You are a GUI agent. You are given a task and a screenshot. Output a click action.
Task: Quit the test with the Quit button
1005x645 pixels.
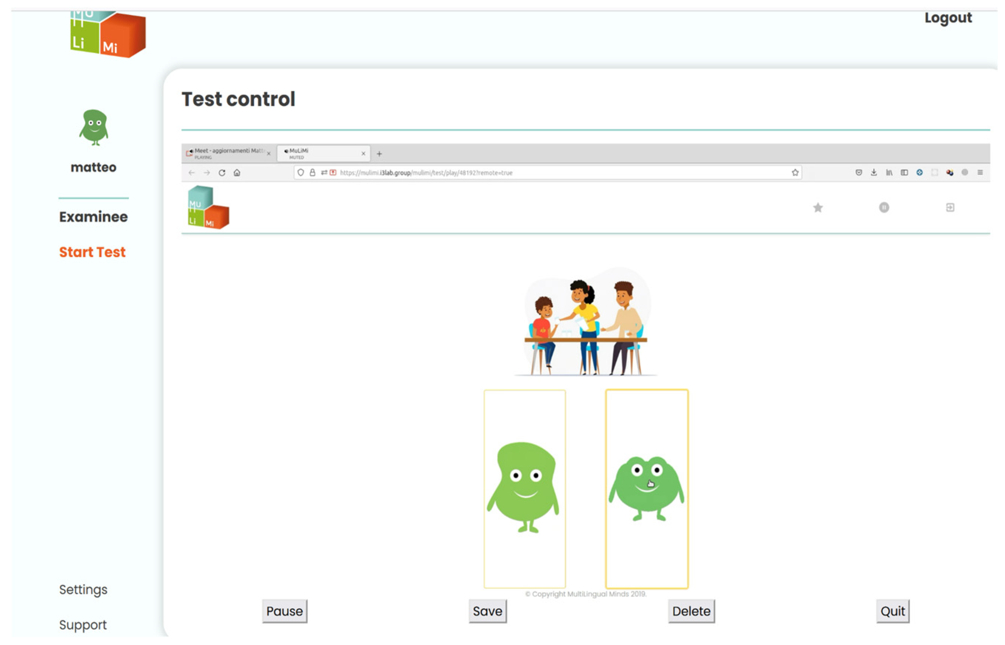(x=892, y=611)
